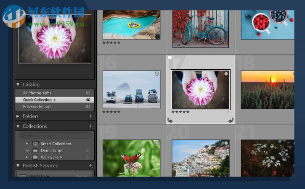
Task: Select the turquoise river rafting thumbnail
Action: [x=132, y=25]
